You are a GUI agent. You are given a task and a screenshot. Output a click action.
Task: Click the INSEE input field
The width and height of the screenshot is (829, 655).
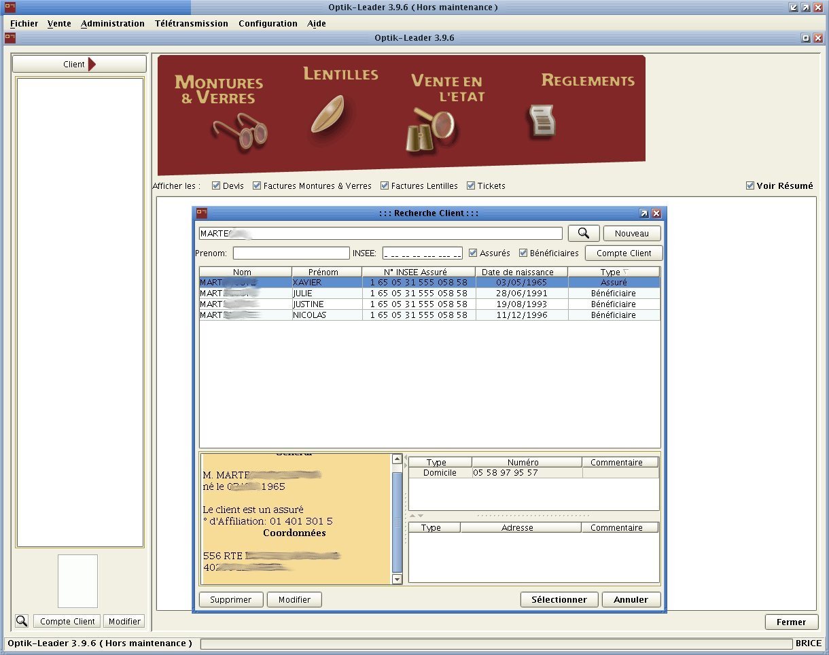(x=422, y=253)
